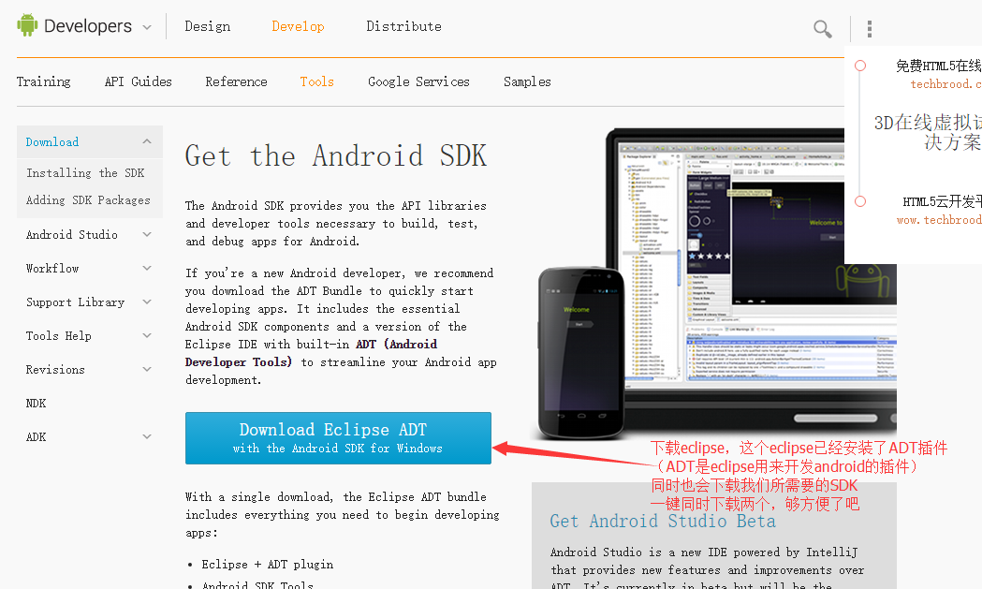Collapse the Download sidebar section
This screenshot has height=589, width=982.
[147, 141]
